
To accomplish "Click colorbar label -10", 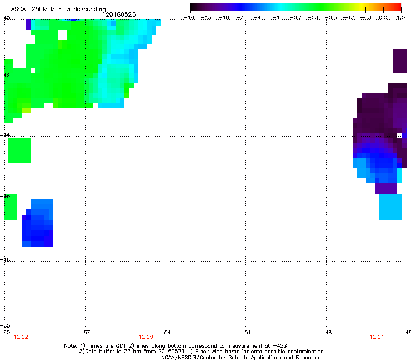I will pos(224,18).
